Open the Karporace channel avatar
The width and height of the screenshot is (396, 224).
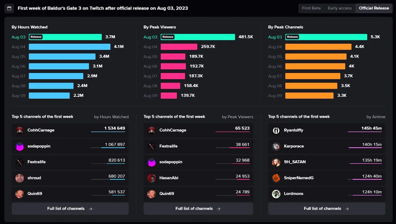pos(276,146)
